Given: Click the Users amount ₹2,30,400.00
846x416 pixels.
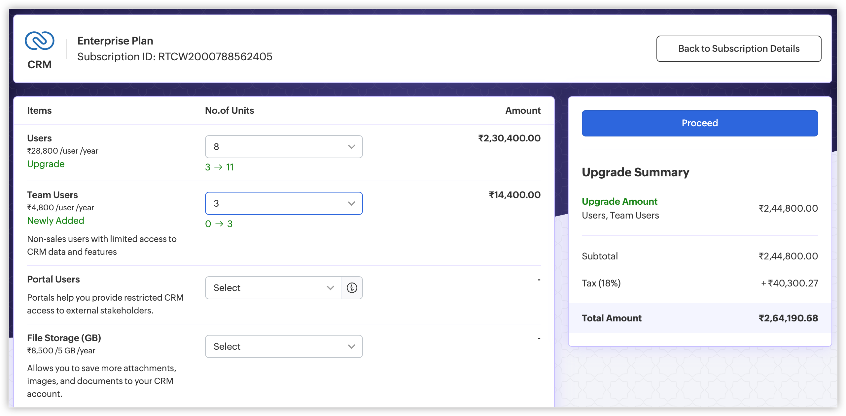Looking at the screenshot, I should [x=509, y=138].
